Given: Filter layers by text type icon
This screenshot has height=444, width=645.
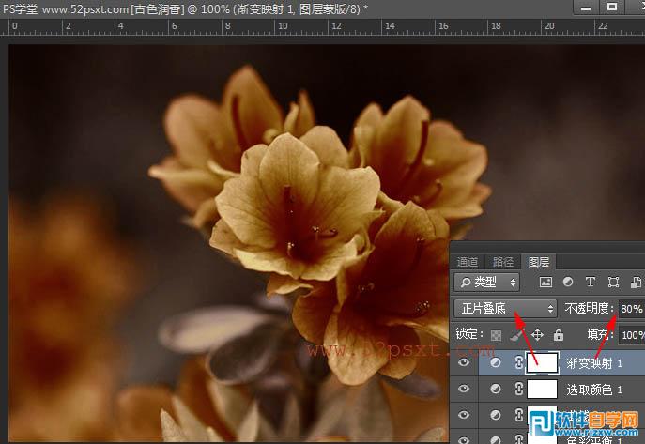Looking at the screenshot, I should (x=590, y=282).
